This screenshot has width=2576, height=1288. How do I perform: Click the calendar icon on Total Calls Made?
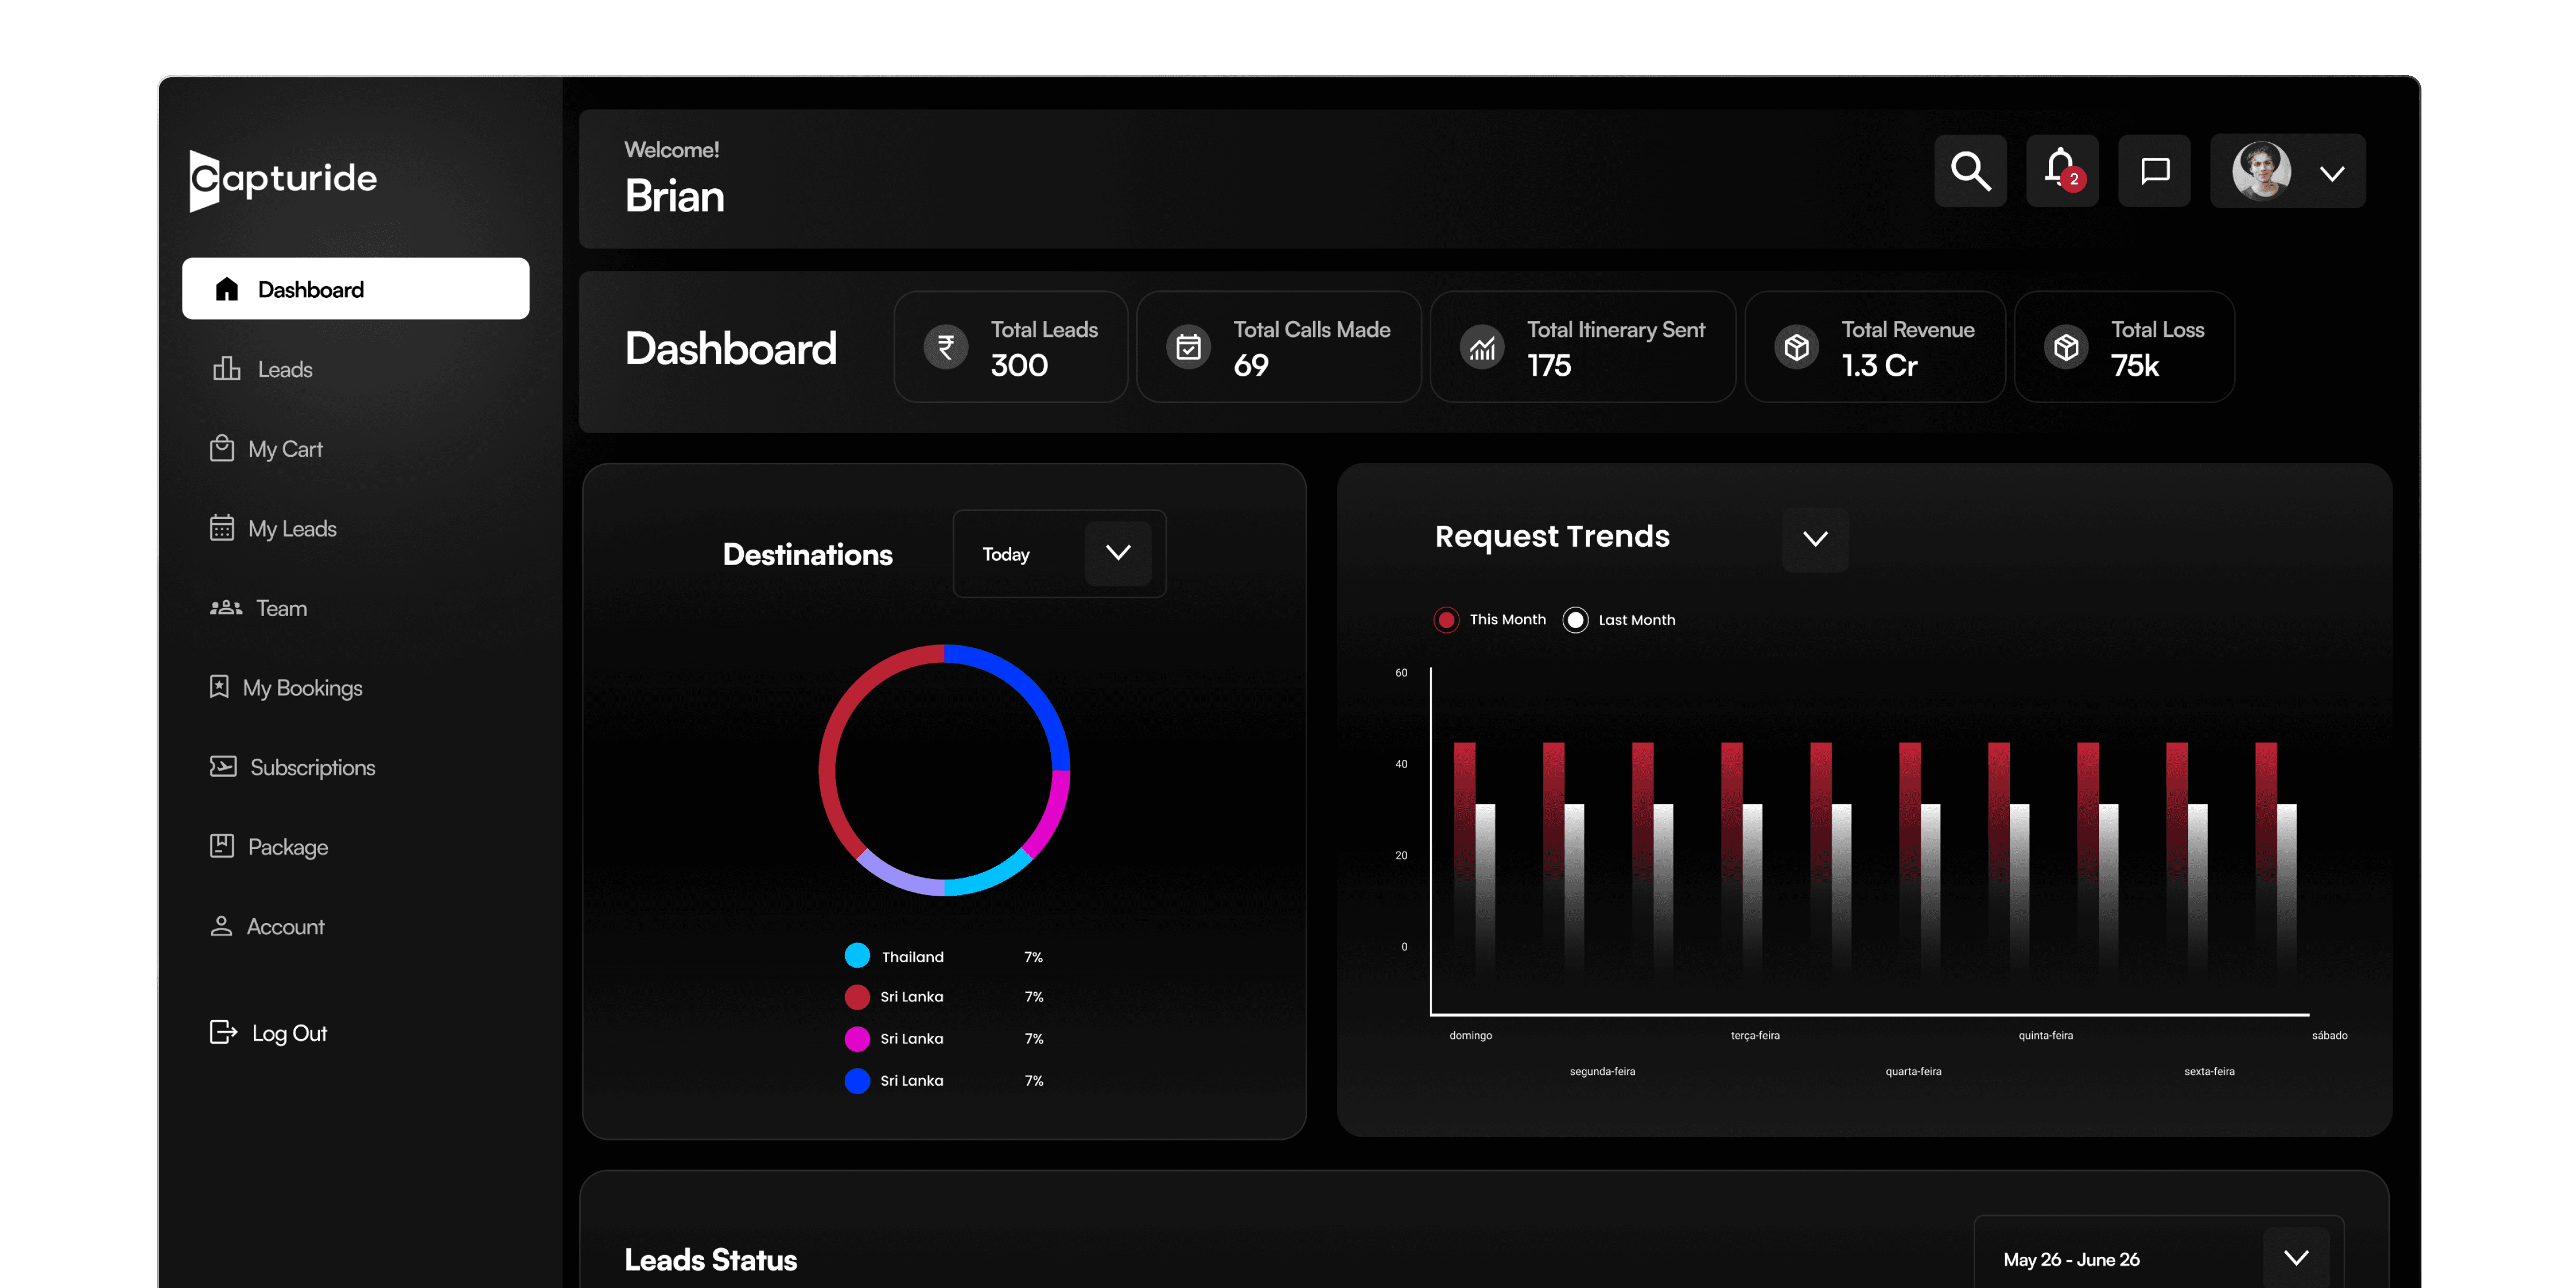1187,346
